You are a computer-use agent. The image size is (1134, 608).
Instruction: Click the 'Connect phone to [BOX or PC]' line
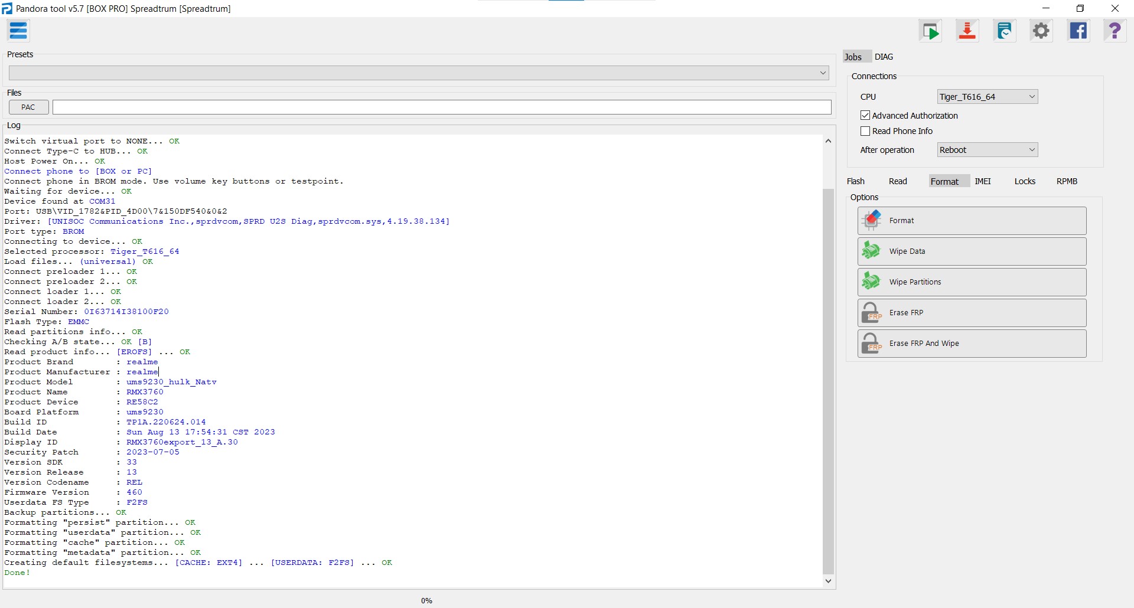tap(78, 171)
